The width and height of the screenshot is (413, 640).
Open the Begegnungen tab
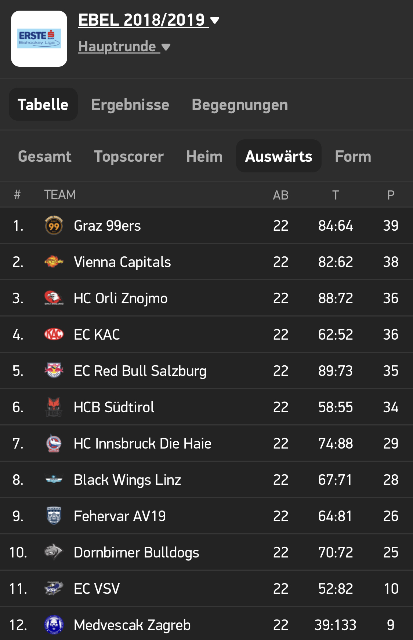click(x=240, y=105)
